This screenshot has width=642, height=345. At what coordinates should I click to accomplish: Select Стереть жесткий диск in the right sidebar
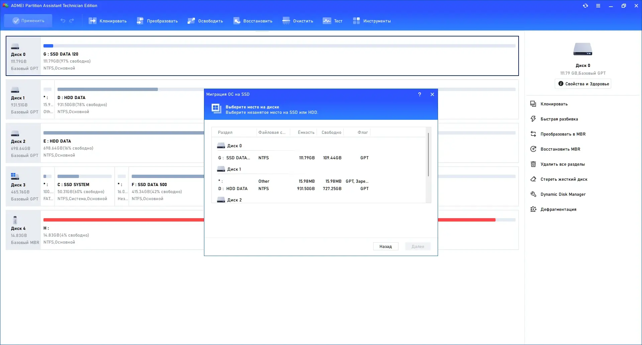(564, 179)
